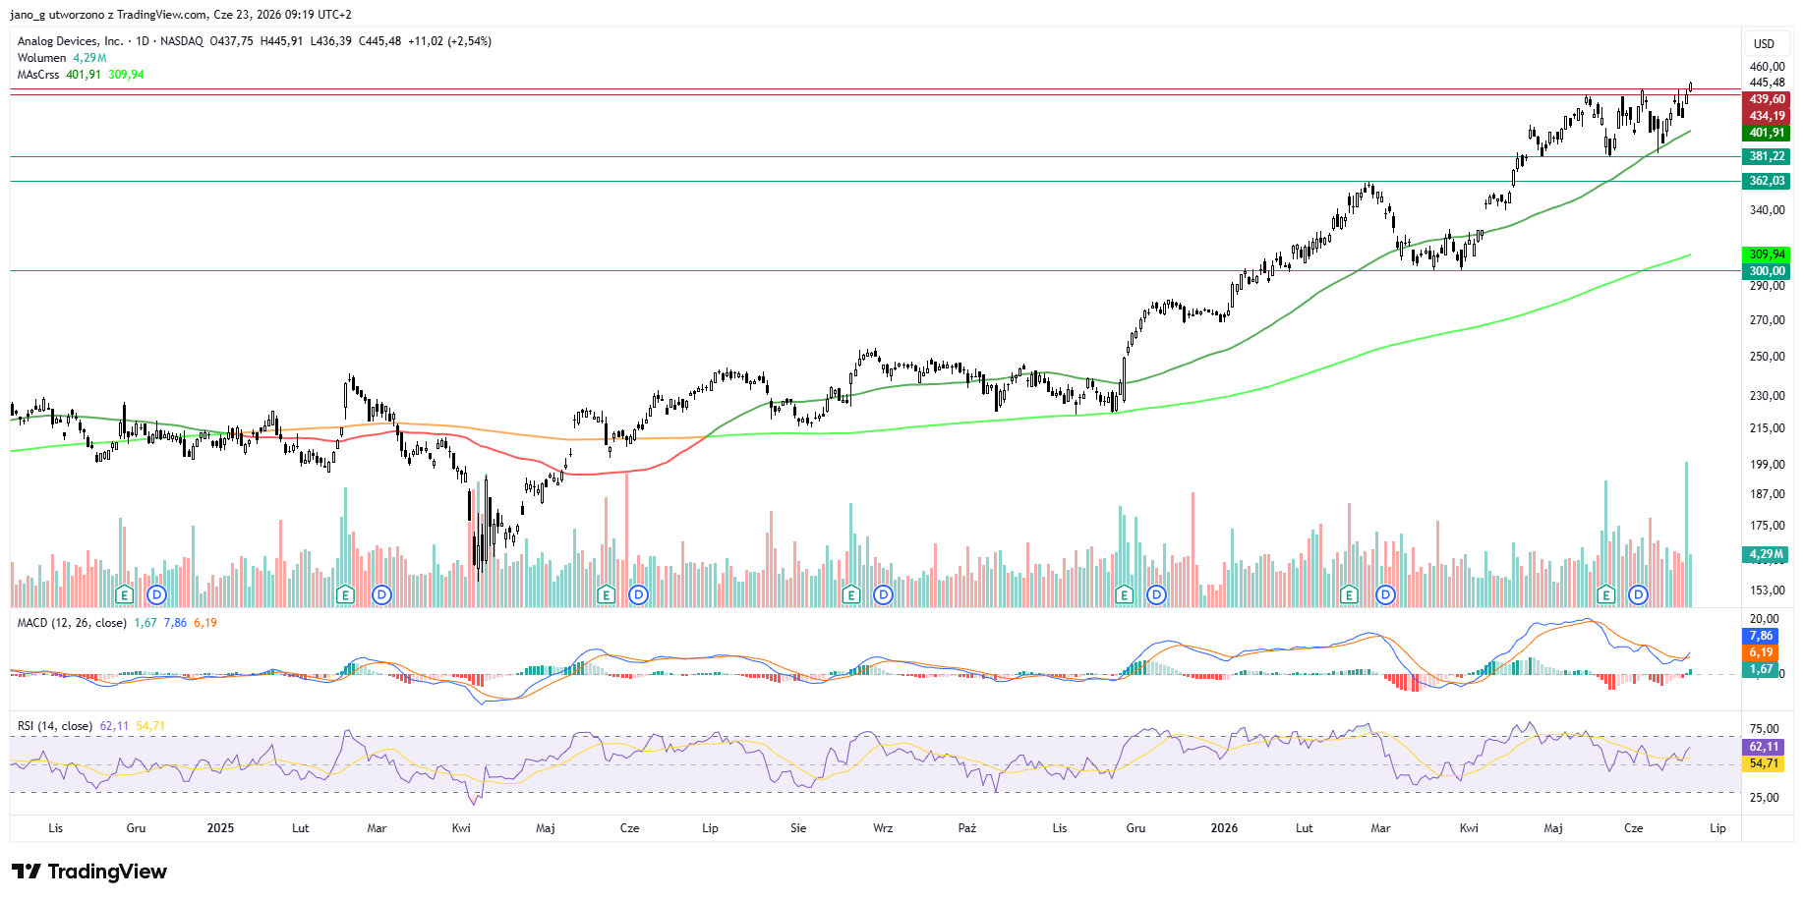Click the blue 7,86 MACD value label
The width and height of the screenshot is (1804, 901).
(x=1761, y=636)
